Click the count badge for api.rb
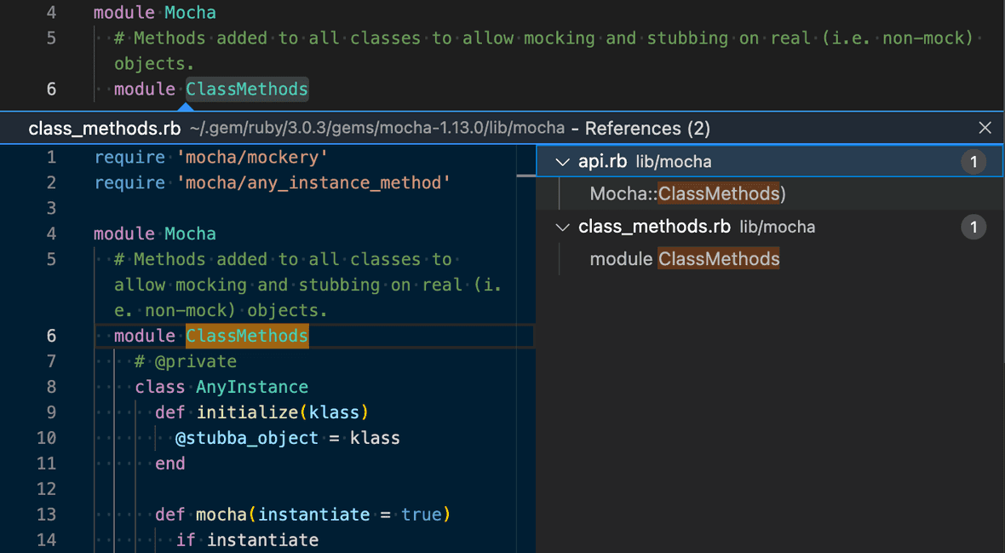Viewport: 1005px width, 553px height. pos(973,162)
